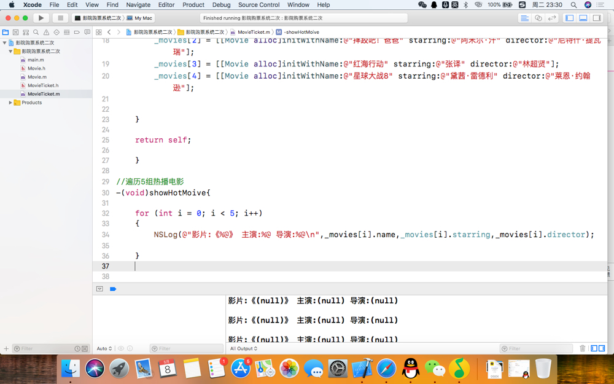Viewport: 614px width, 384px height.
Task: Show only the variables view
Action: click(x=594, y=348)
